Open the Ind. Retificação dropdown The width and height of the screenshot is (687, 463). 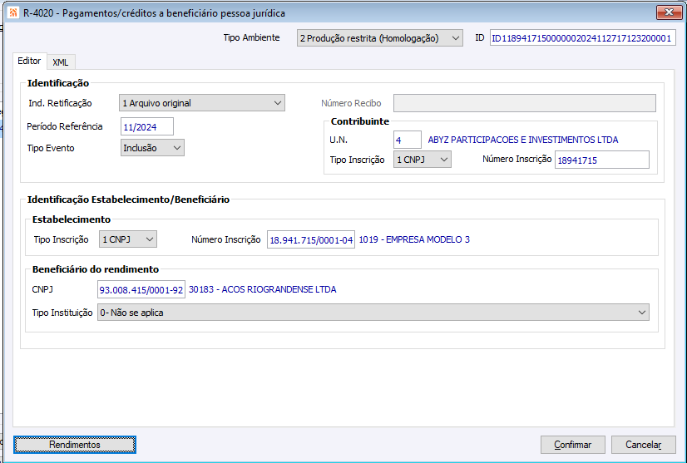click(x=202, y=103)
